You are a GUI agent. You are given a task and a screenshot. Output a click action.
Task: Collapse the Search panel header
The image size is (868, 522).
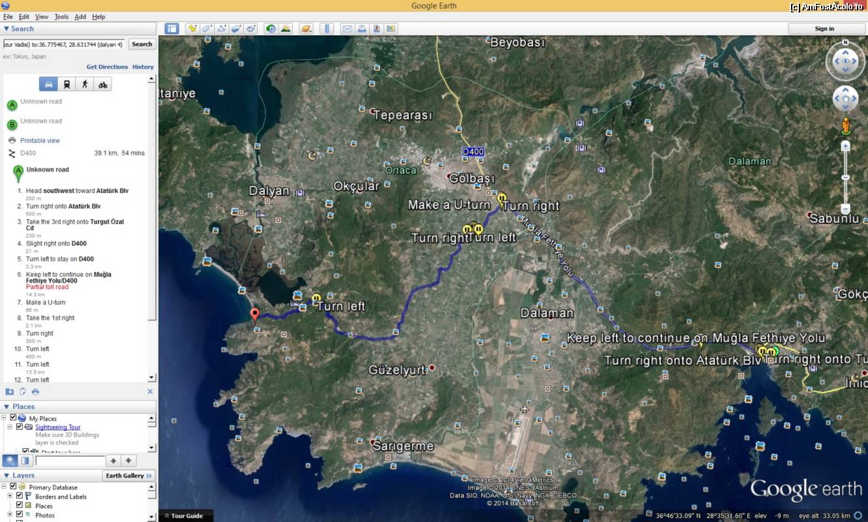point(7,29)
